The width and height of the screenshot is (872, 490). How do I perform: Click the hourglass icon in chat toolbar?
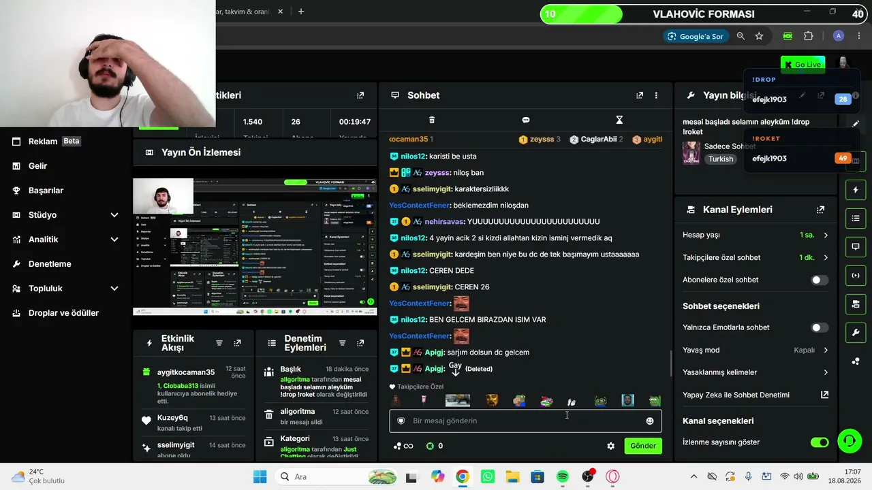[x=619, y=120]
